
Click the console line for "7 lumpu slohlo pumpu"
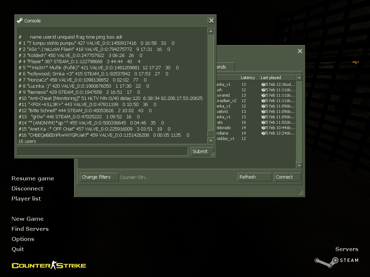pos(96,43)
